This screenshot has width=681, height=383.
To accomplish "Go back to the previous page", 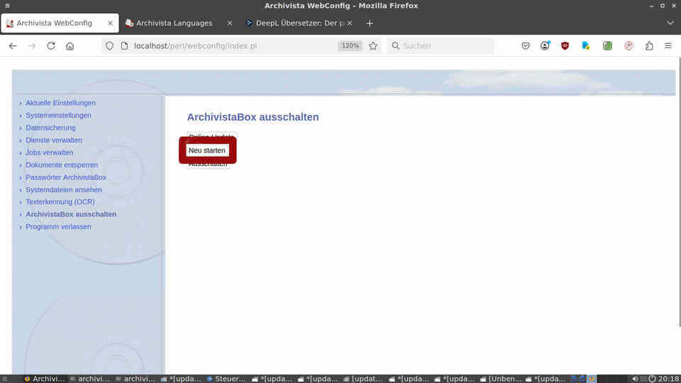I will 13,45.
